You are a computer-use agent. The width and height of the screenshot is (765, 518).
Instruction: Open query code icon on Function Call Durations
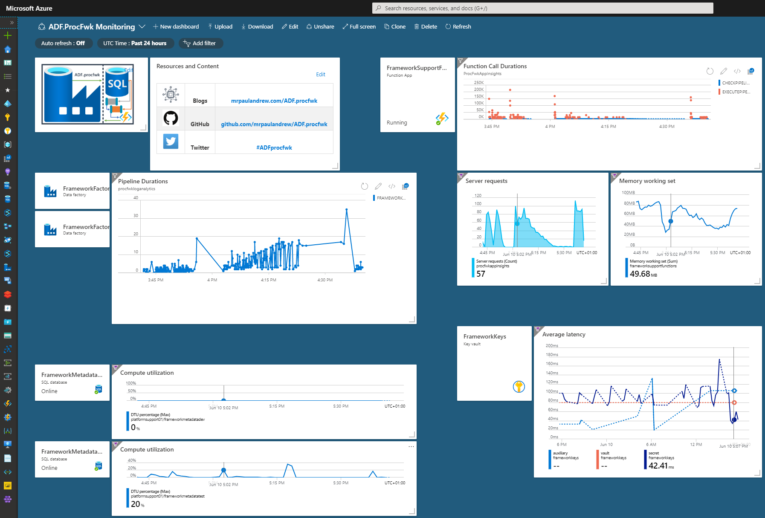pos(737,71)
